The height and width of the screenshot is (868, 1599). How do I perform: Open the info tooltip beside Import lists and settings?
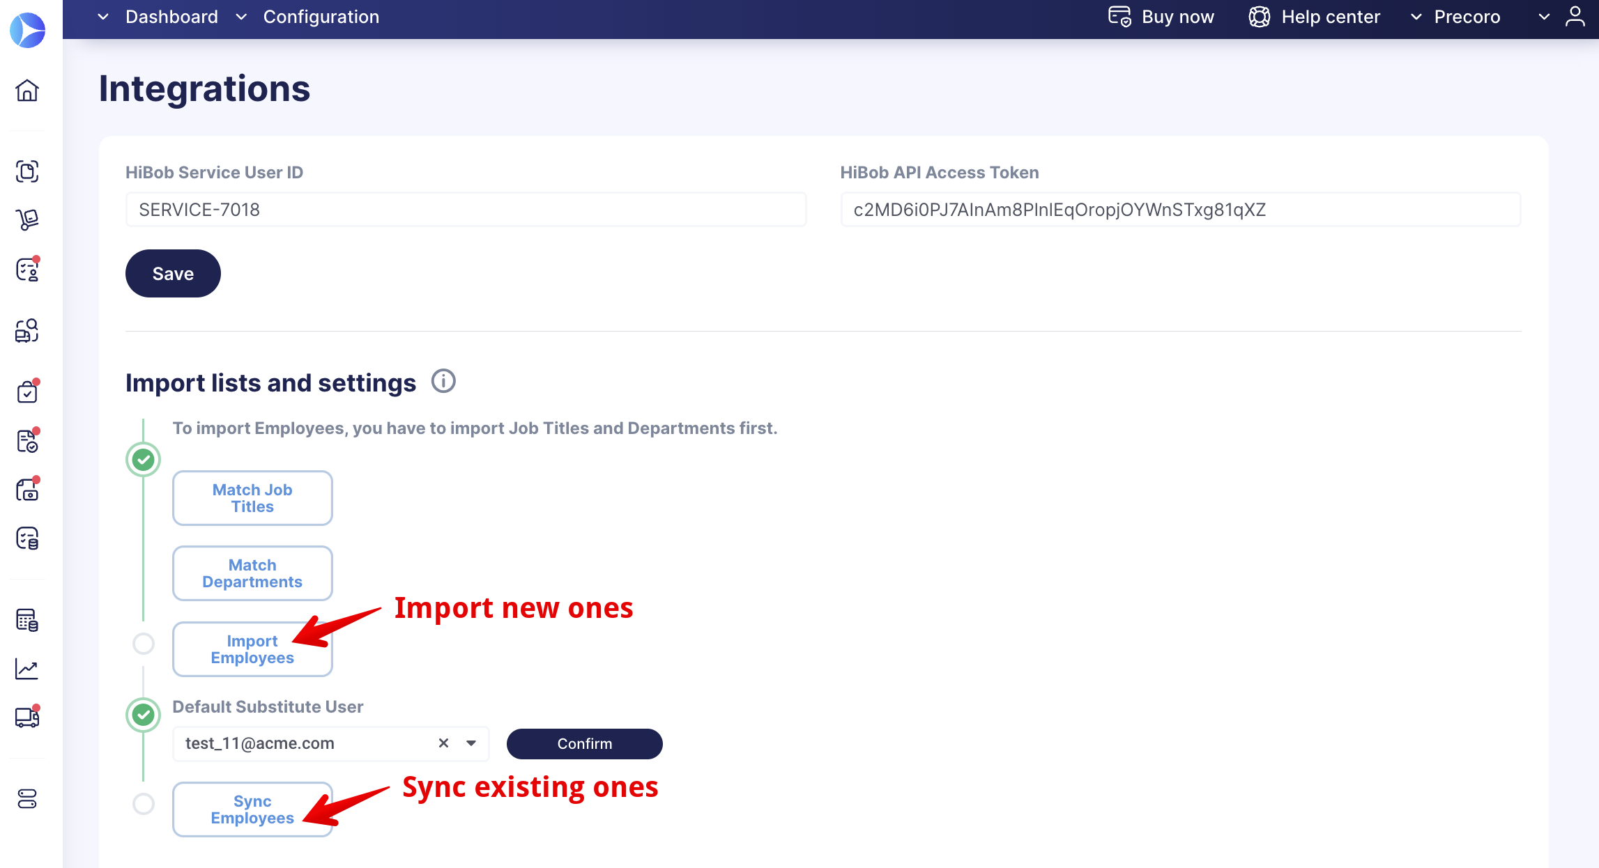(x=443, y=381)
